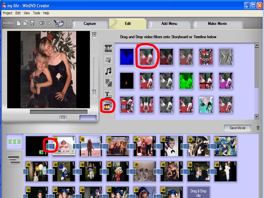264x198 pixels.
Task: Select the blur filter thumbnail
Action: (147, 57)
